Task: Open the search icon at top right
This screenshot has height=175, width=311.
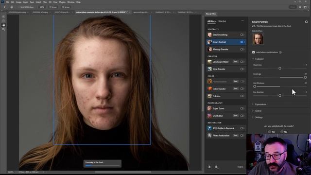Action: 300,7
